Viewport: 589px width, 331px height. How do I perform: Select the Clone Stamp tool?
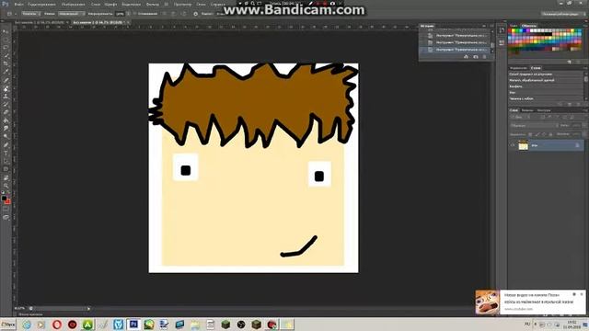tap(6, 96)
